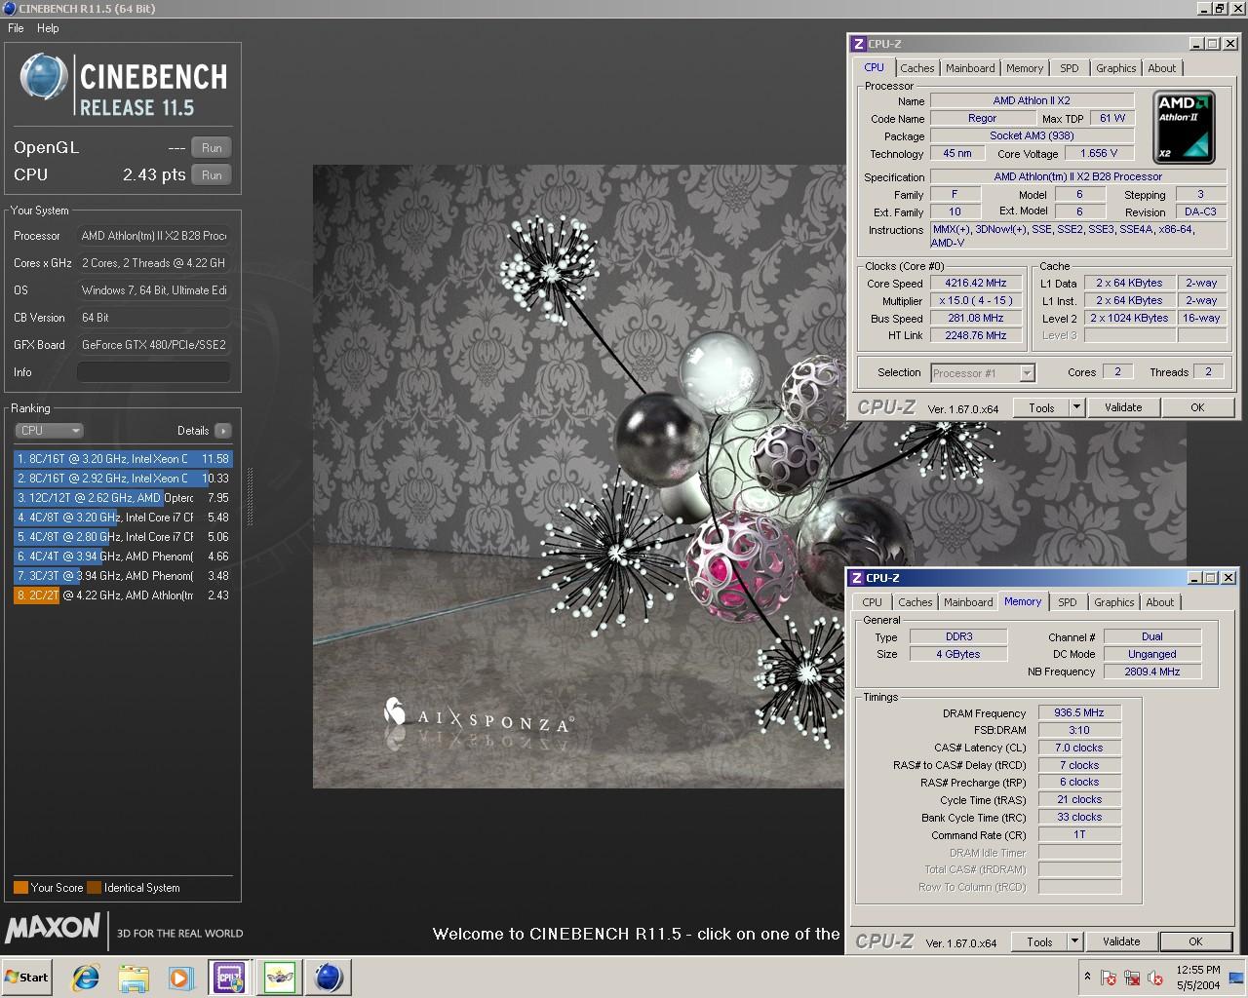The image size is (1248, 998).
Task: Run the OpenGL benchmark
Action: pyautogui.click(x=212, y=148)
